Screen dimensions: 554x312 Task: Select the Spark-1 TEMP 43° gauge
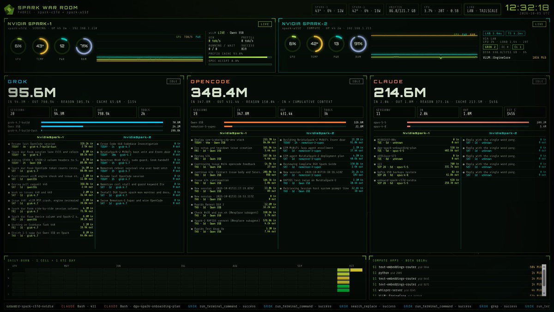point(40,46)
